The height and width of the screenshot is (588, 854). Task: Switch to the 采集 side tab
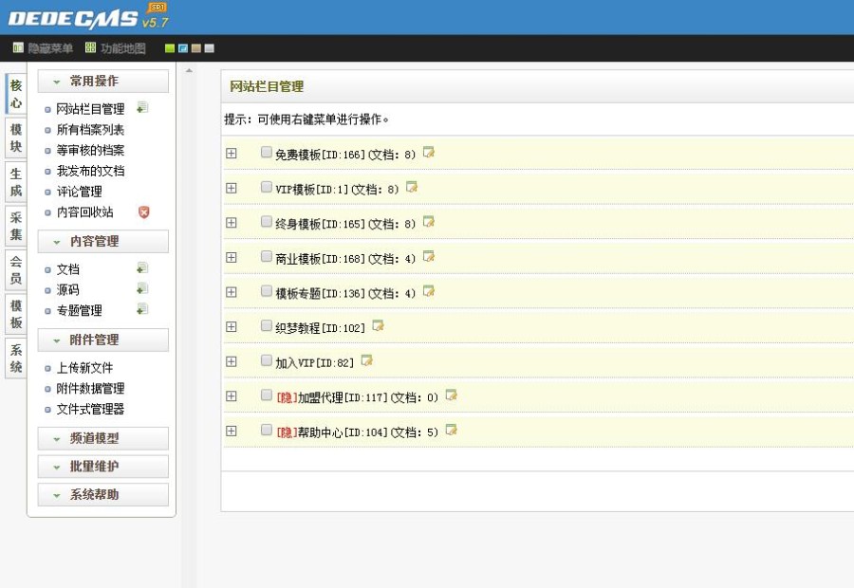point(16,226)
